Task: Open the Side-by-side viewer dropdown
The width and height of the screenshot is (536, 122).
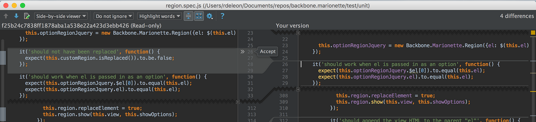Action: (61, 16)
